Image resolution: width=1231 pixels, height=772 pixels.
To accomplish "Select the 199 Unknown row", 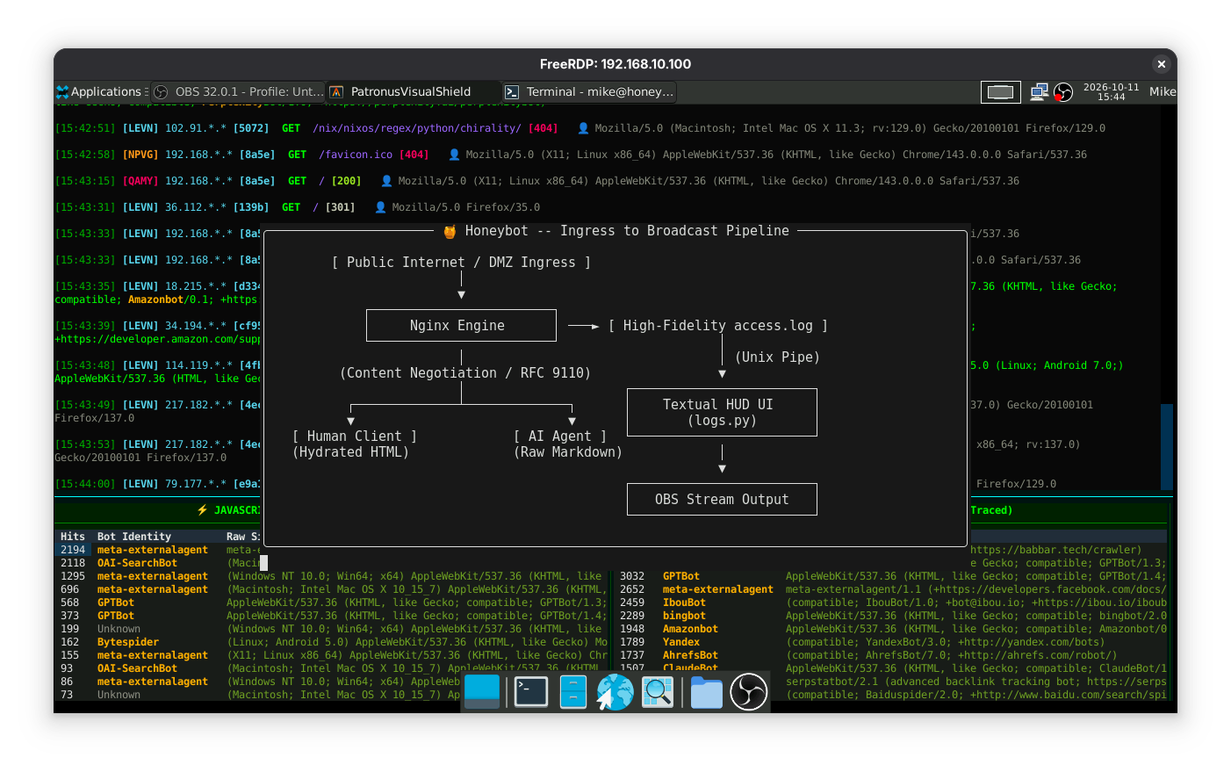I will [332, 629].
